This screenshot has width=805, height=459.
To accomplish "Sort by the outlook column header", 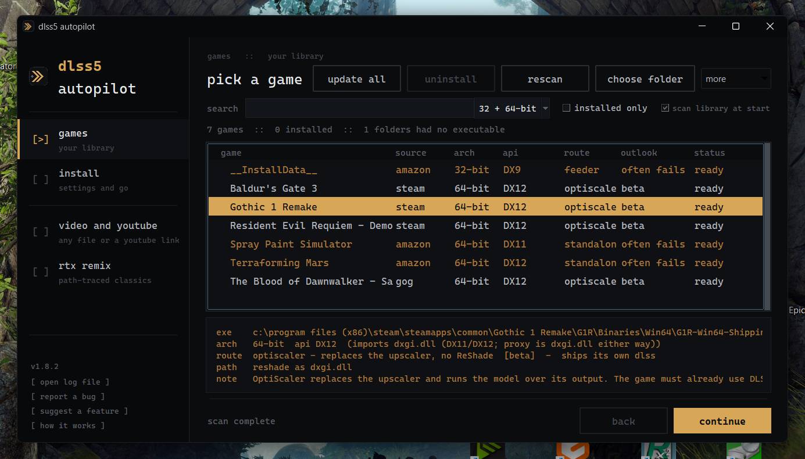I will pyautogui.click(x=639, y=153).
